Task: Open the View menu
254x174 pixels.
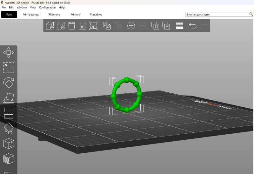Action: [33, 7]
